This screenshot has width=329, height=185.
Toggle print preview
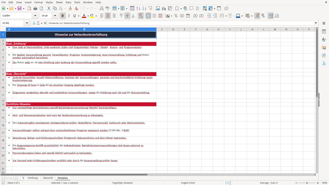(x=41, y=8)
